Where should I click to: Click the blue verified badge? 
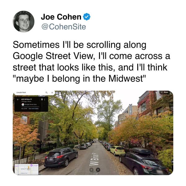pyautogui.click(x=87, y=16)
